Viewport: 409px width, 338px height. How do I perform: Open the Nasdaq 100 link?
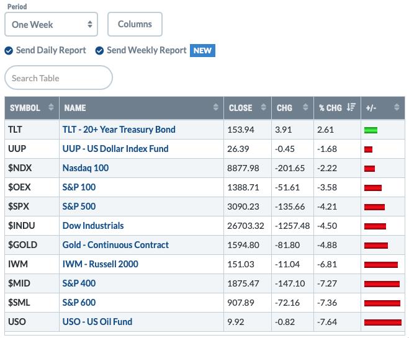point(86,168)
